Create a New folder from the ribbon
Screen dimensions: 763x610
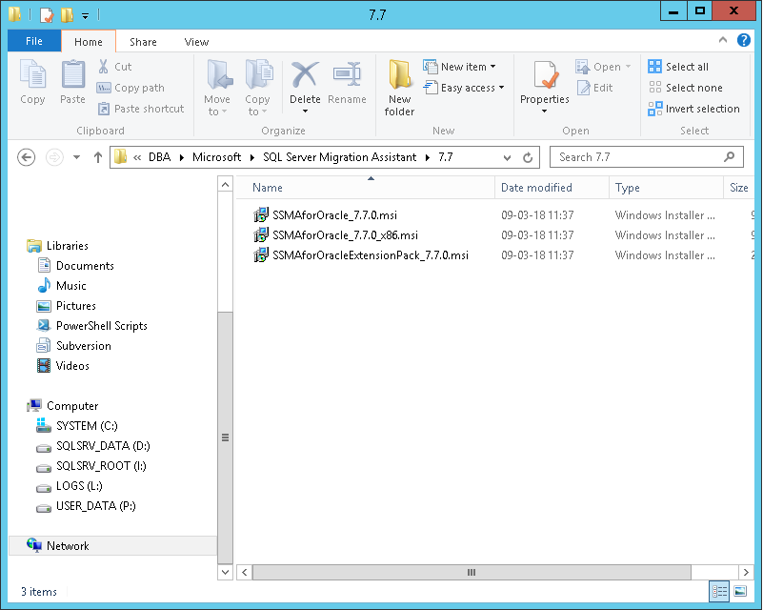[x=399, y=88]
